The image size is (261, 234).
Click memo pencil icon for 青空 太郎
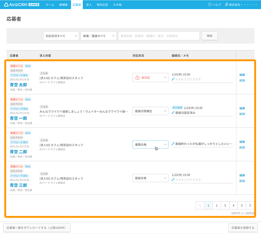tap(173, 79)
